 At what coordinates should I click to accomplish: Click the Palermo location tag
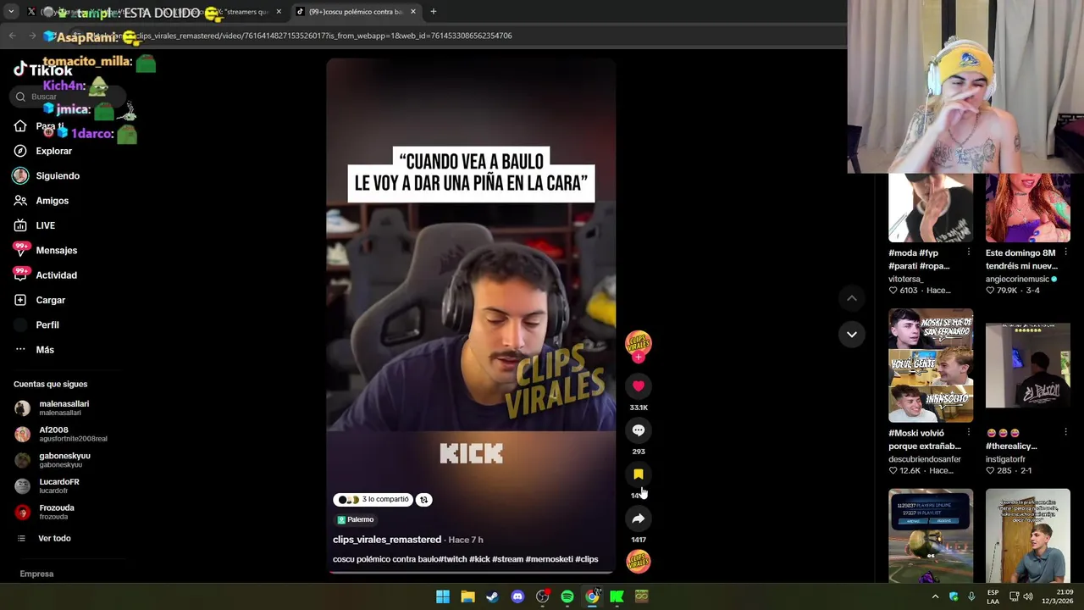[x=356, y=519]
